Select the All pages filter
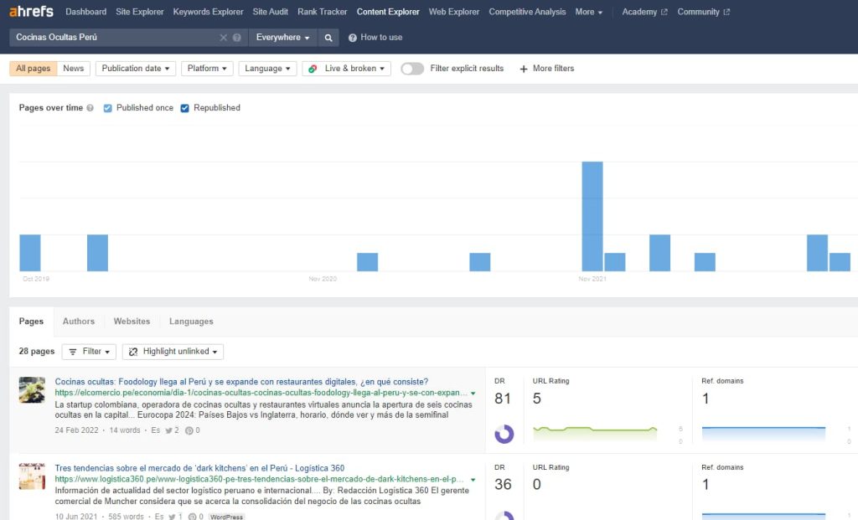This screenshot has width=858, height=520. [33, 69]
